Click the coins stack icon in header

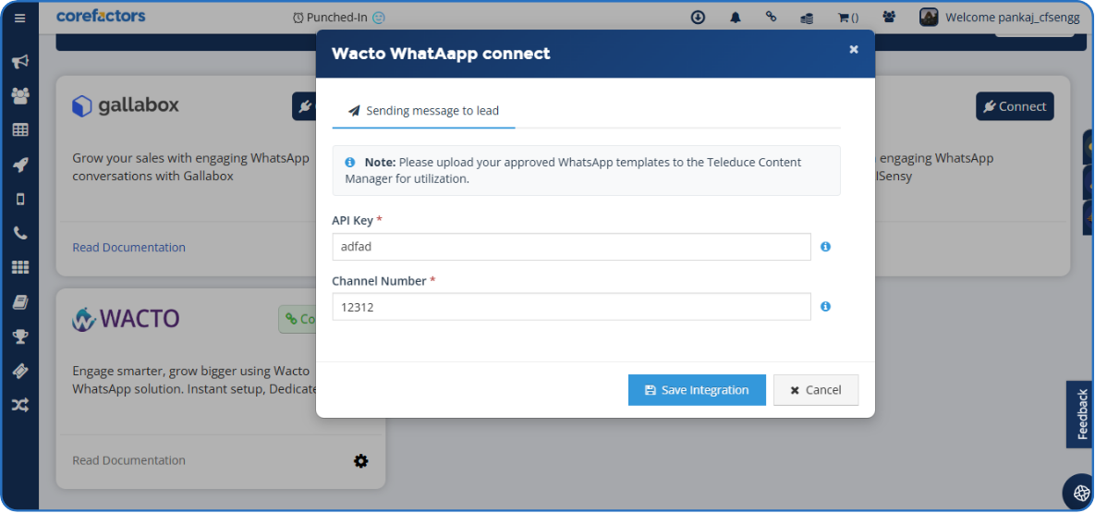pyautogui.click(x=807, y=18)
